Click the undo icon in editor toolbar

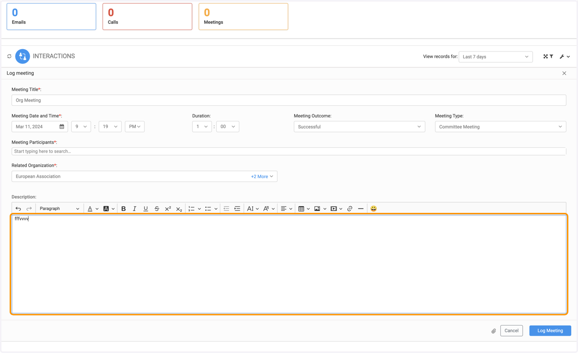(18, 209)
